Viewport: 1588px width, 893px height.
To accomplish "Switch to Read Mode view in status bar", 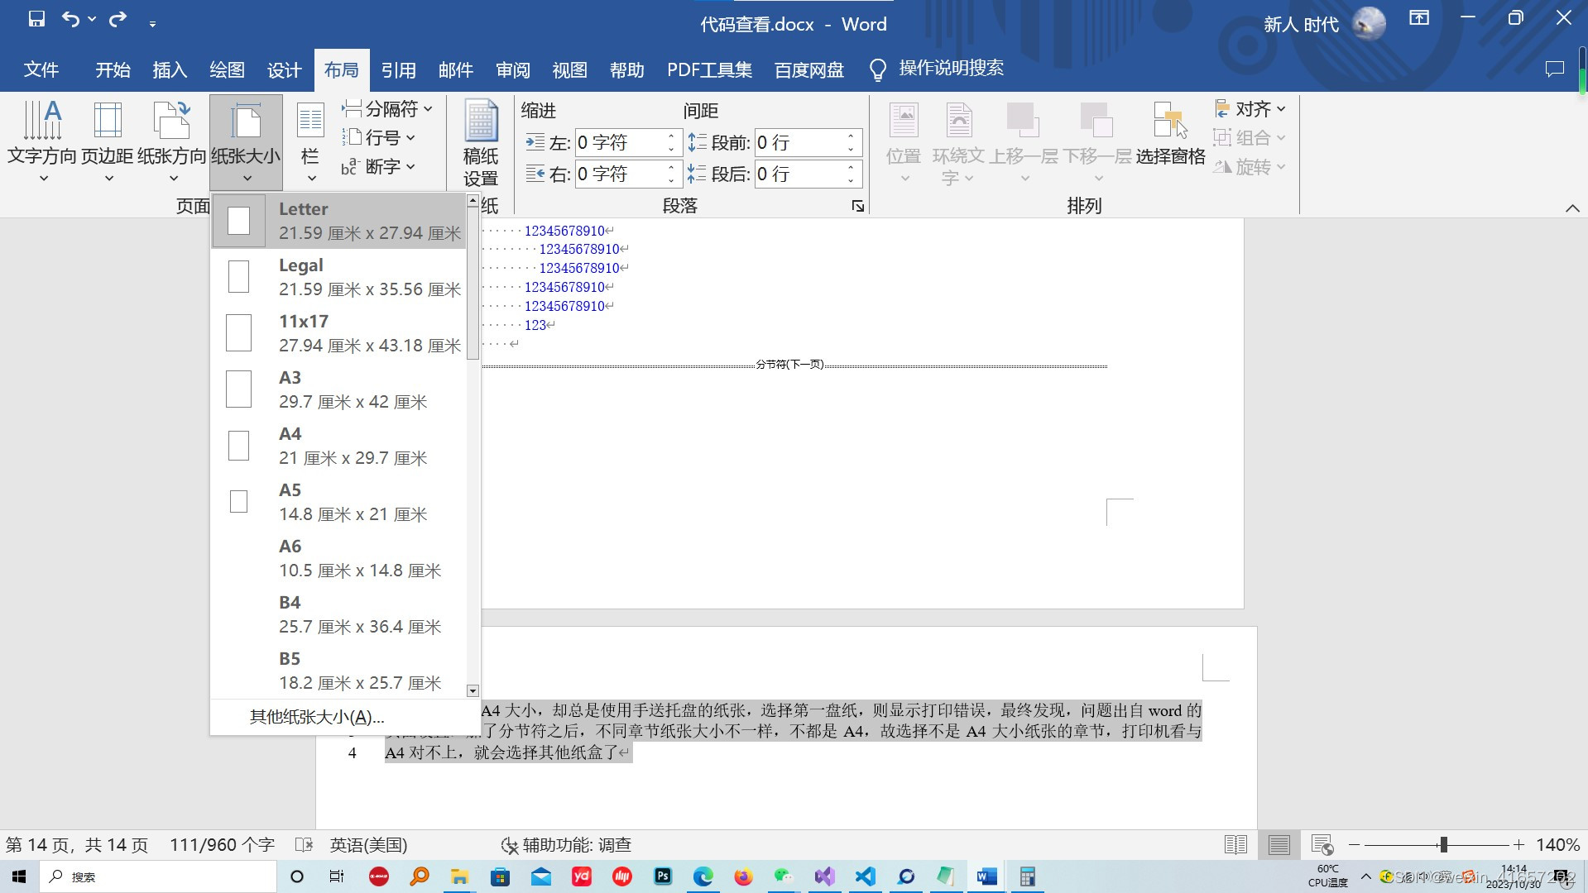I will (1235, 844).
